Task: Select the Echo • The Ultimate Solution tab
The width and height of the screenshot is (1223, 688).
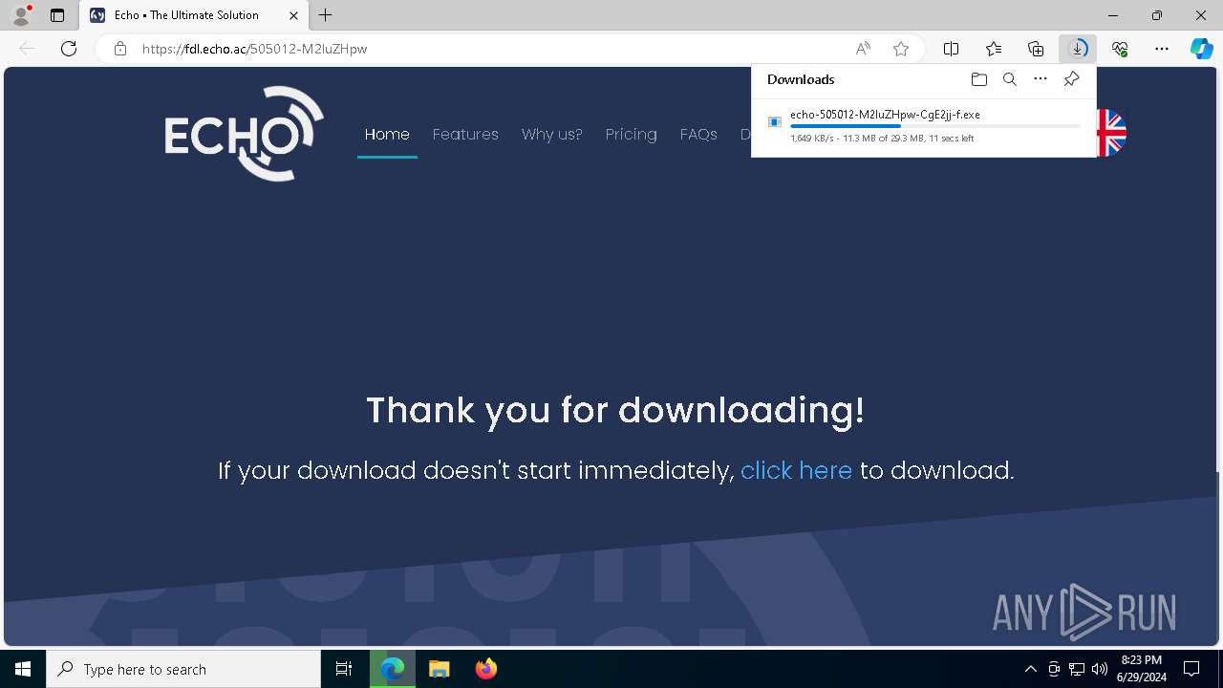Action: 194,15
